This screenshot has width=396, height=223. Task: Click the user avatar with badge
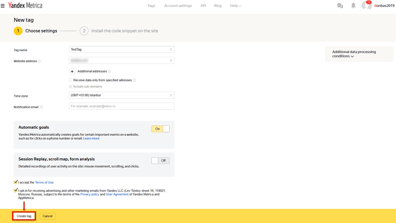(366, 5)
